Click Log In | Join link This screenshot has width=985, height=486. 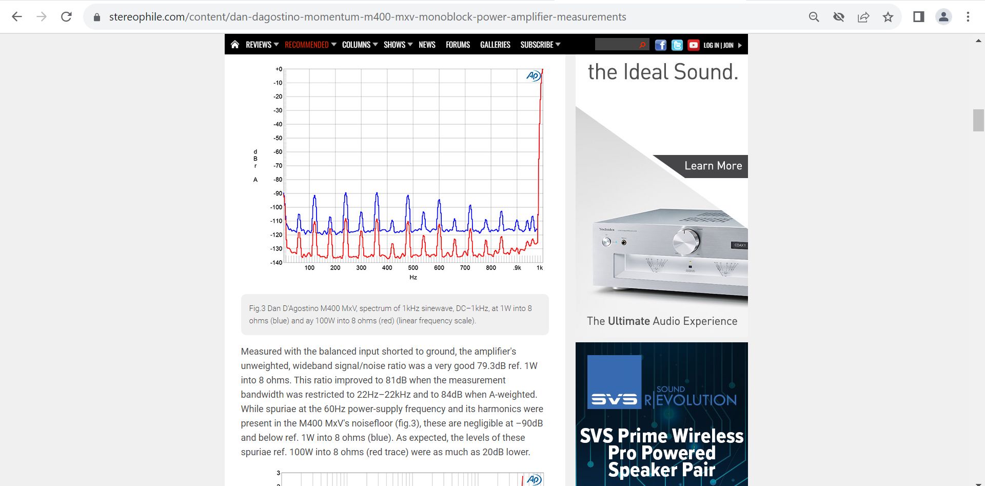(x=718, y=45)
